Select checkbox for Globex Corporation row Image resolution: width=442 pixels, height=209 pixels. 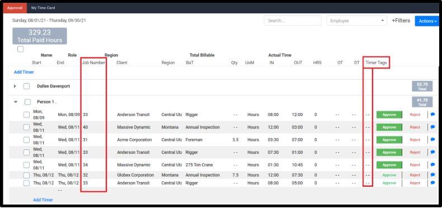click(x=26, y=175)
